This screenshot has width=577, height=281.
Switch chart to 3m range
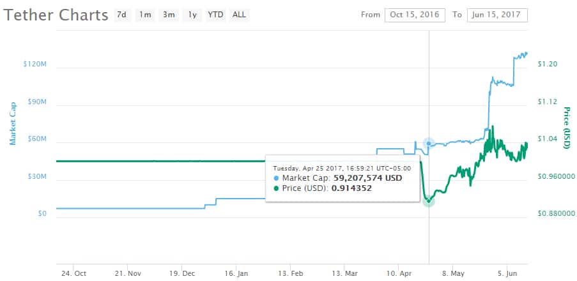pyautogui.click(x=169, y=15)
